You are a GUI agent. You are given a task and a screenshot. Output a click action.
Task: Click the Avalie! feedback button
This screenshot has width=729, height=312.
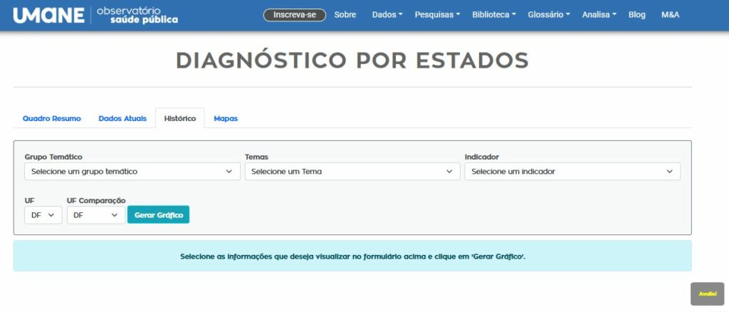[707, 293]
